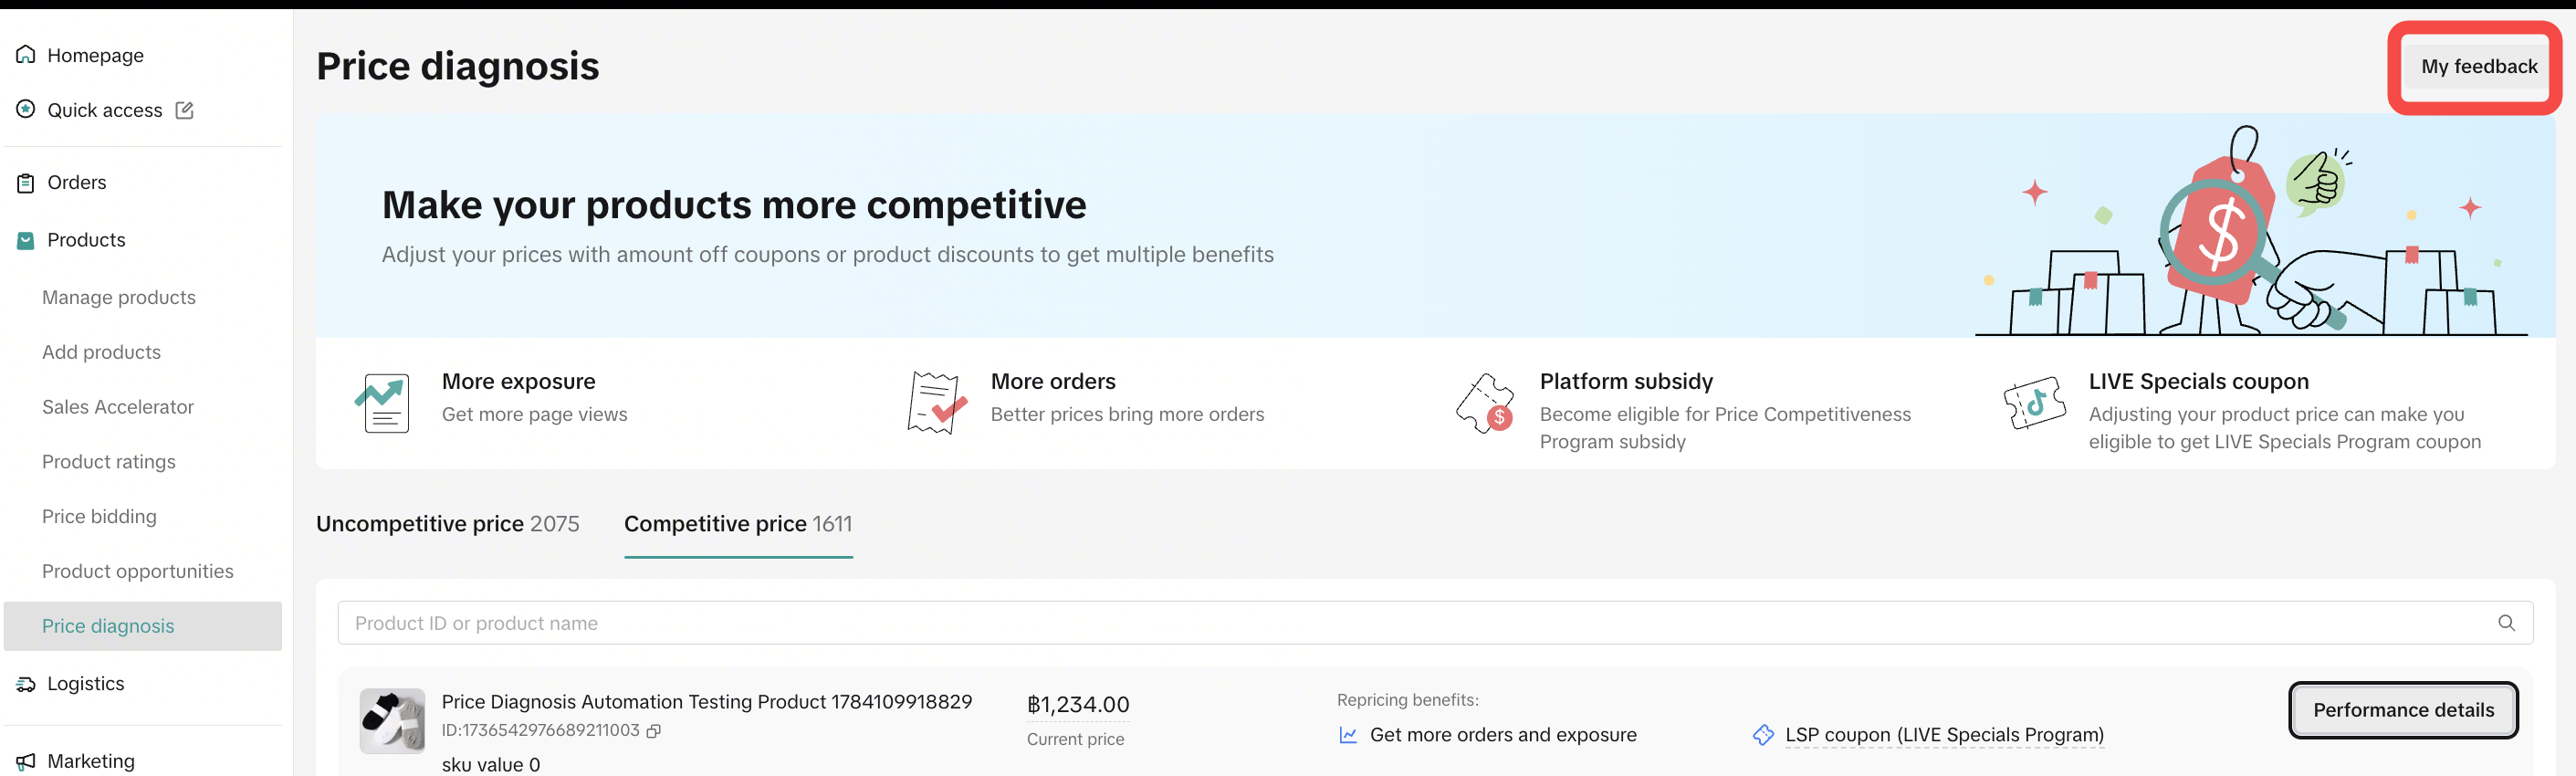Click the Quick access star icon
Image resolution: width=2576 pixels, height=776 pixels.
pos(26,109)
